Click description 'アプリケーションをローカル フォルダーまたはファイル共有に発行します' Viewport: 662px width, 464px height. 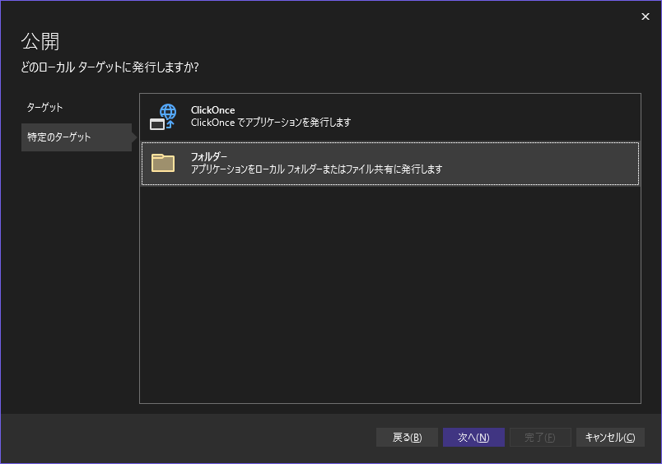click(x=316, y=169)
